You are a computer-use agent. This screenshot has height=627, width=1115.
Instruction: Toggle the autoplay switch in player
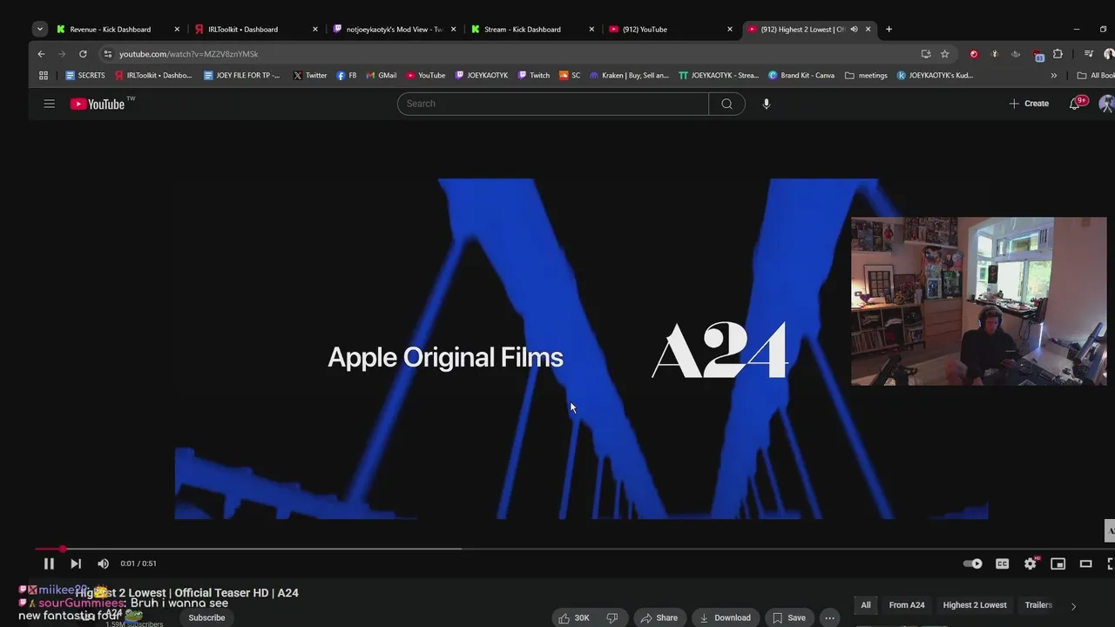973,563
